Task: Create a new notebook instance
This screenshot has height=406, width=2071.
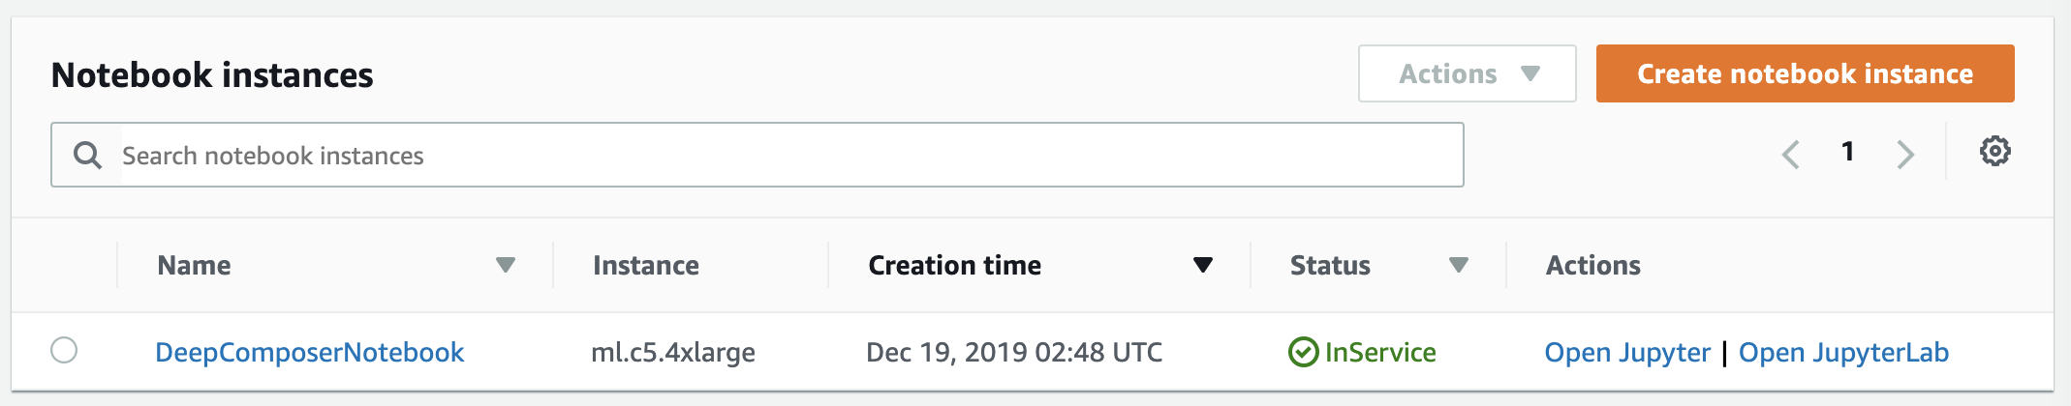Action: pyautogui.click(x=1805, y=73)
